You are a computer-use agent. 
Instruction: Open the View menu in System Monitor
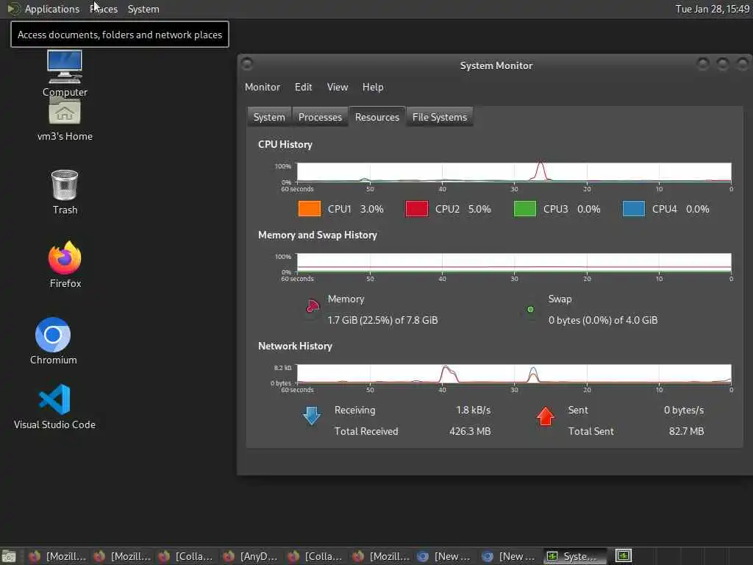point(337,87)
